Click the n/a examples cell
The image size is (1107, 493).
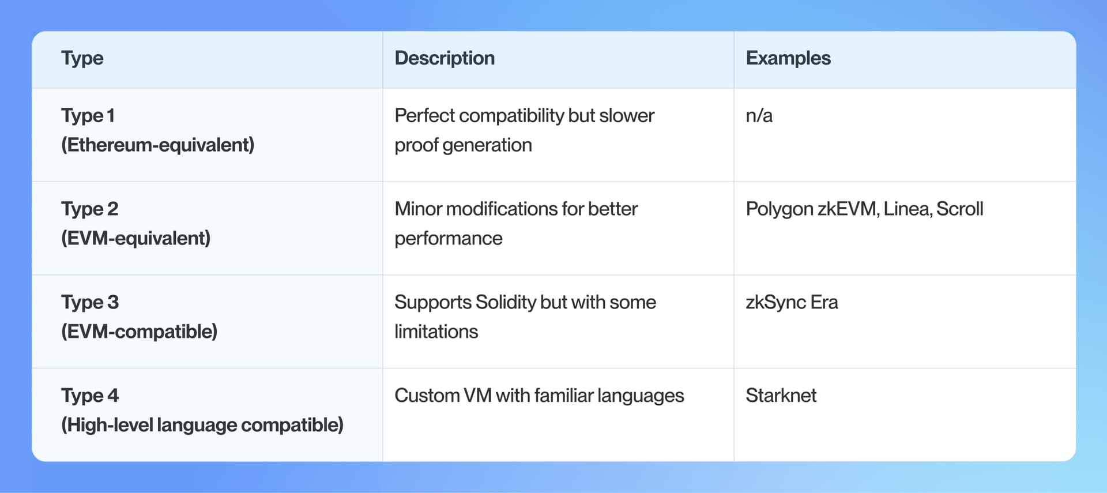pyautogui.click(x=759, y=116)
